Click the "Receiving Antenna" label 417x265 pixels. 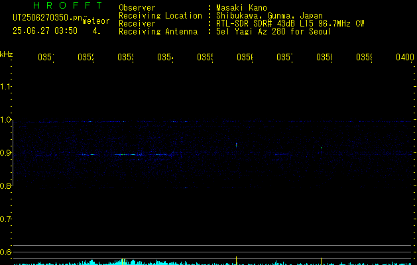pos(158,32)
